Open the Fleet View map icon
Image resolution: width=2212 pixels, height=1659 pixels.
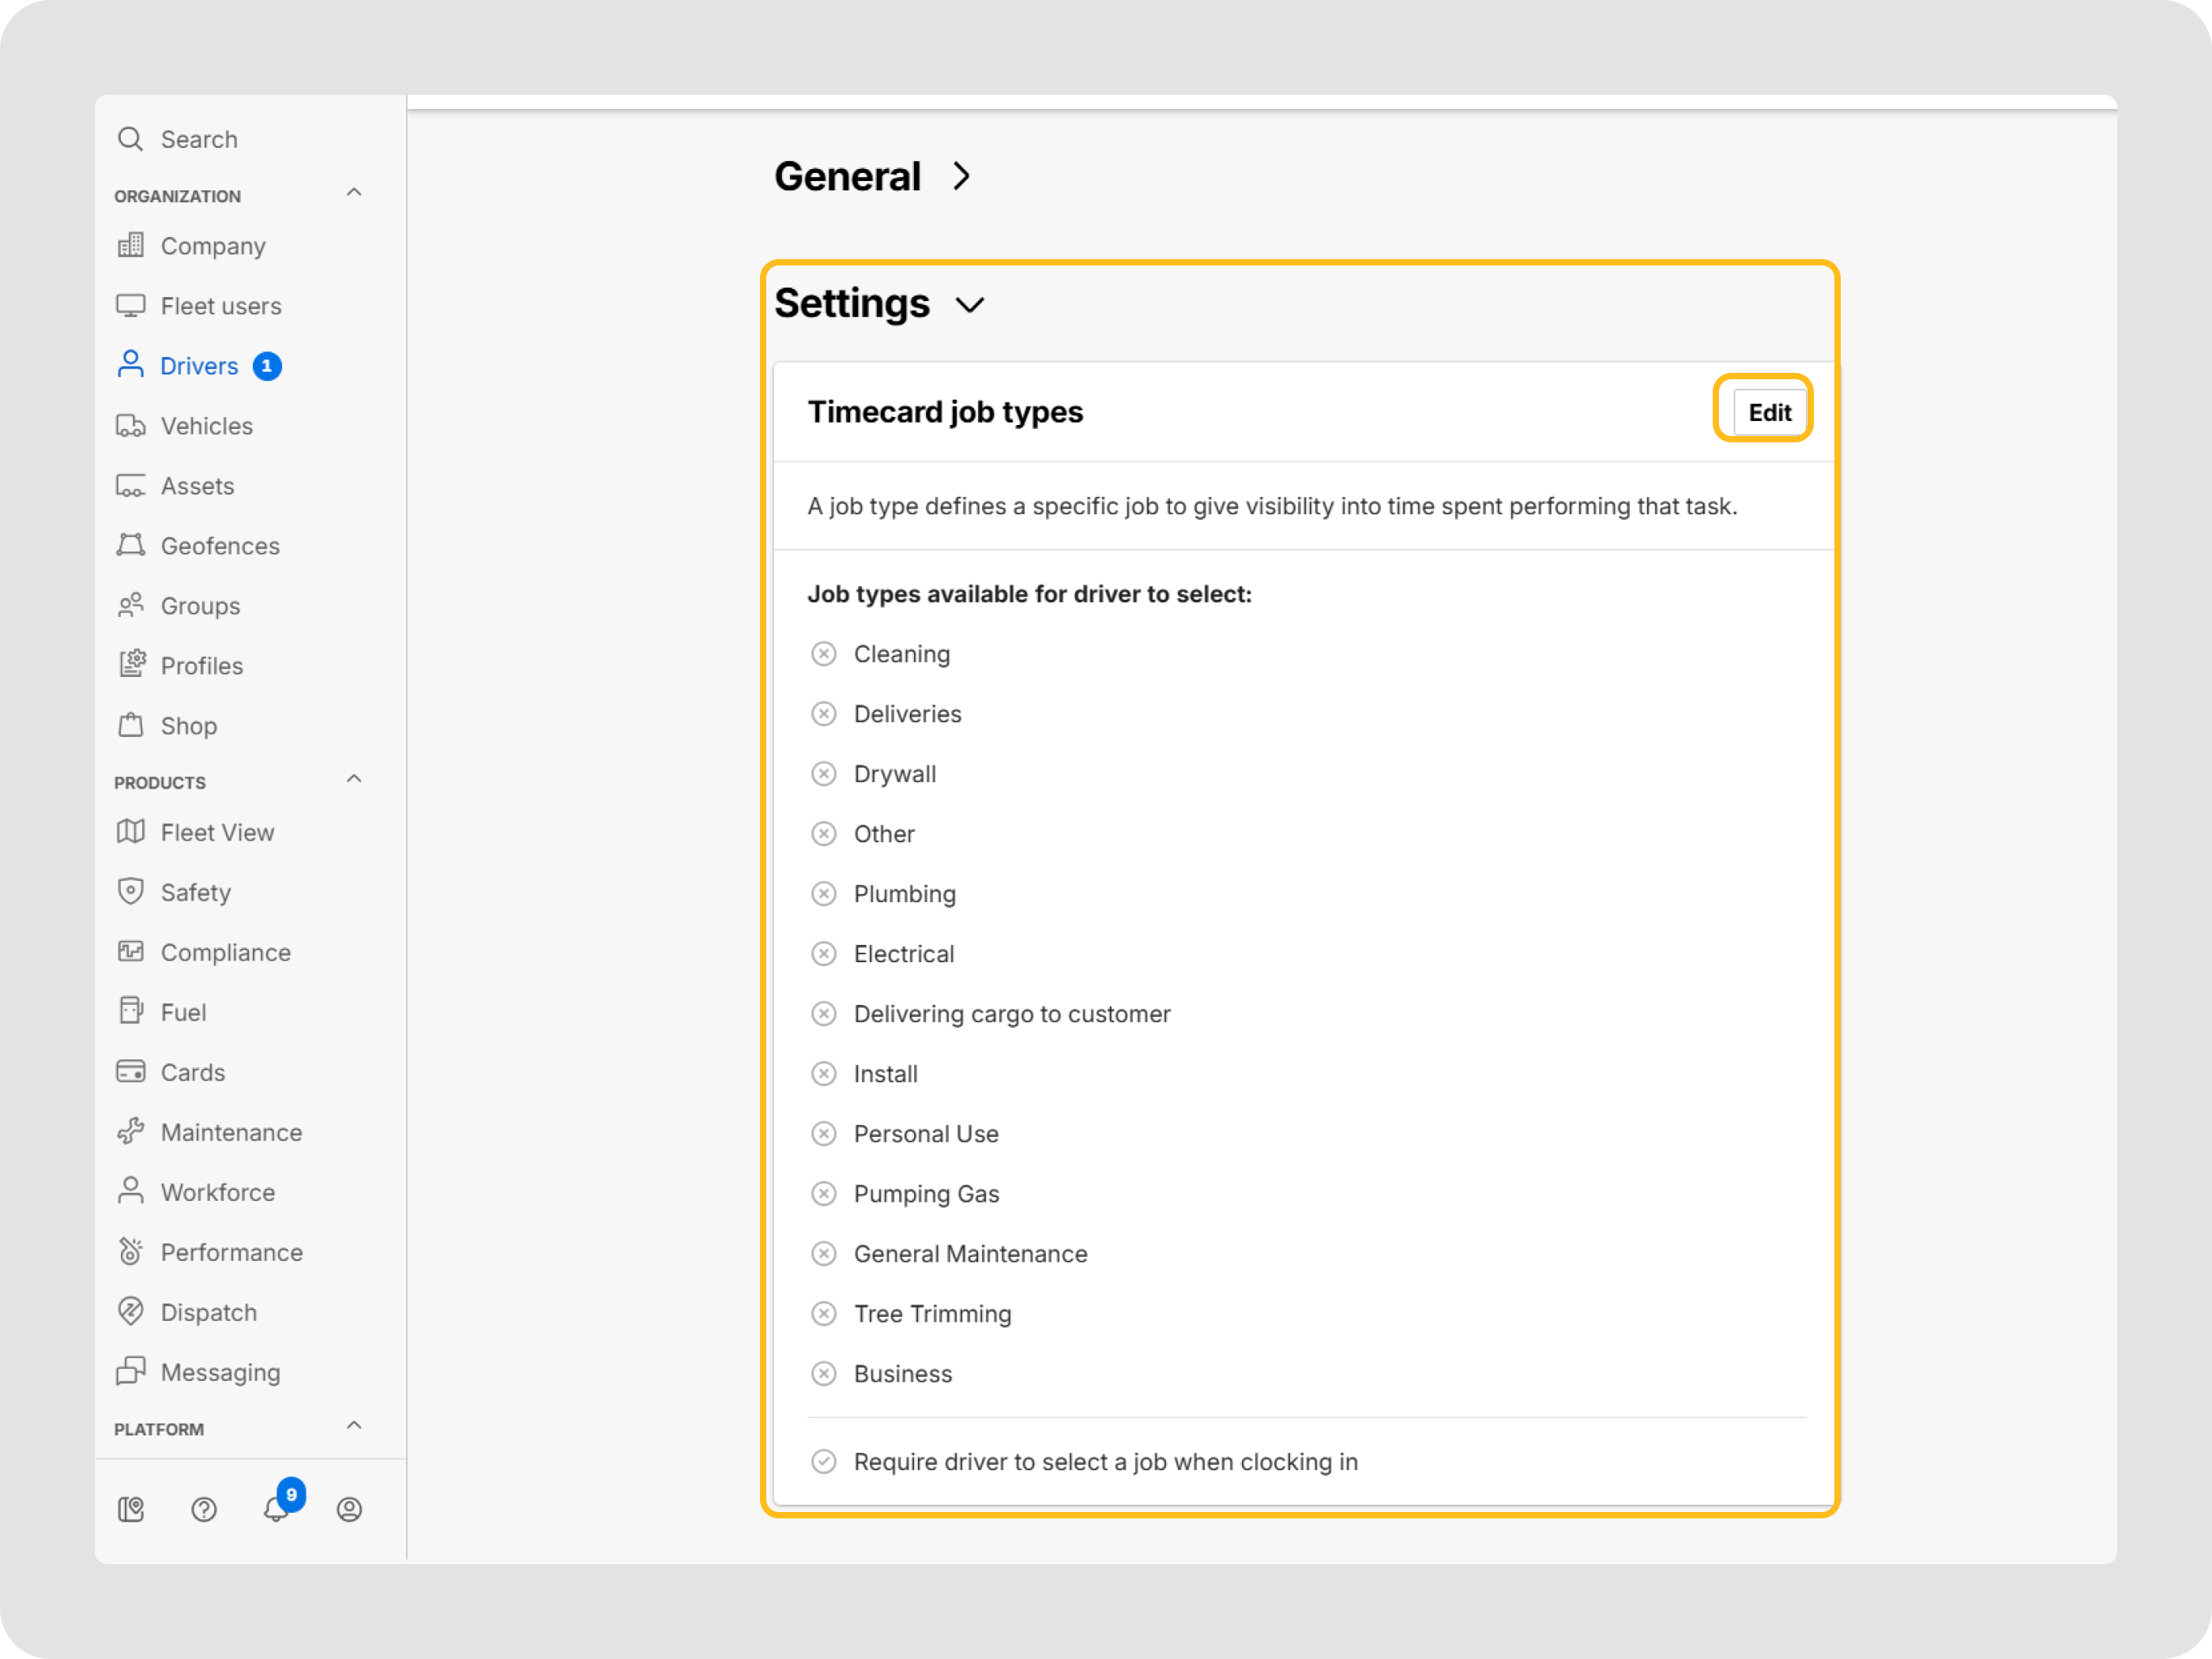point(130,832)
